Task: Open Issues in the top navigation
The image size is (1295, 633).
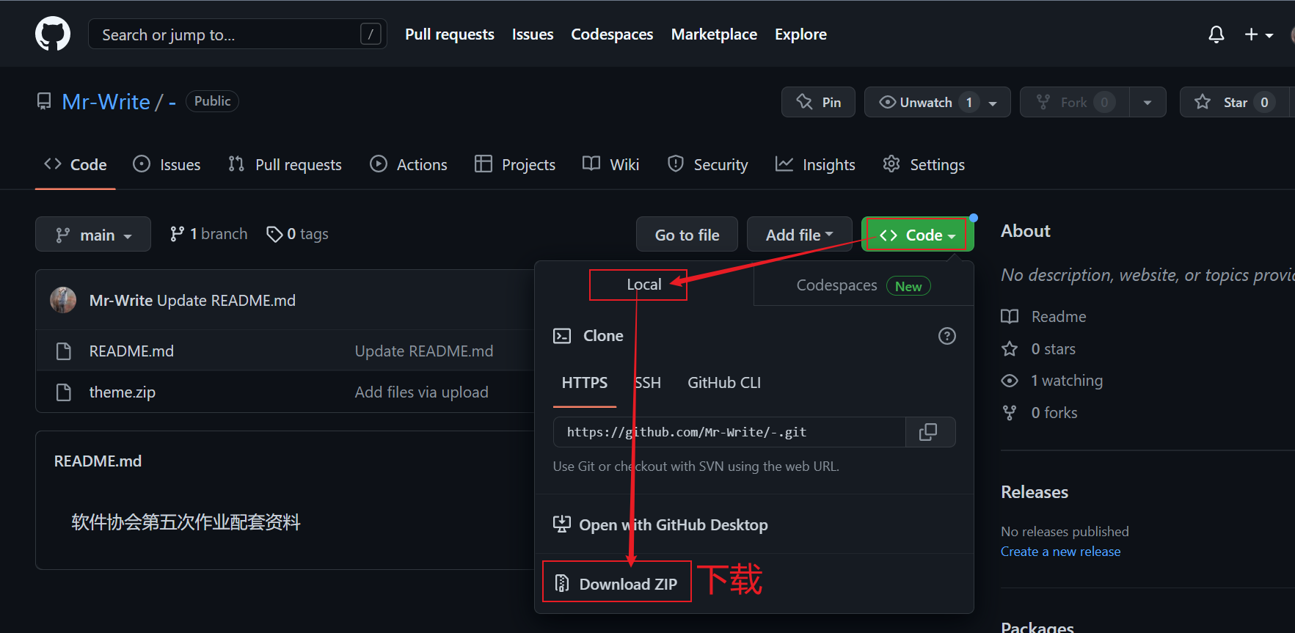Action: click(x=533, y=34)
